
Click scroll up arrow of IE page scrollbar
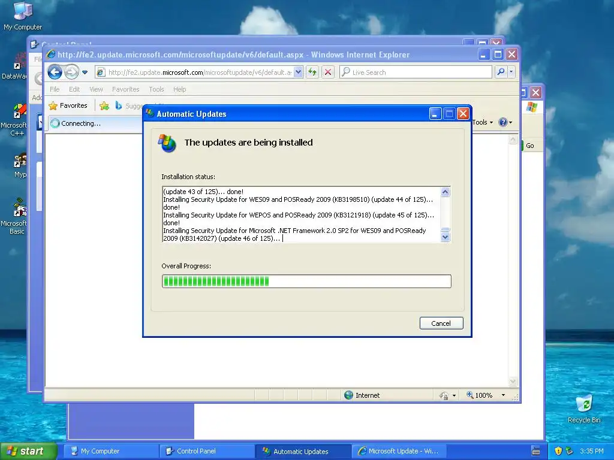click(x=513, y=140)
